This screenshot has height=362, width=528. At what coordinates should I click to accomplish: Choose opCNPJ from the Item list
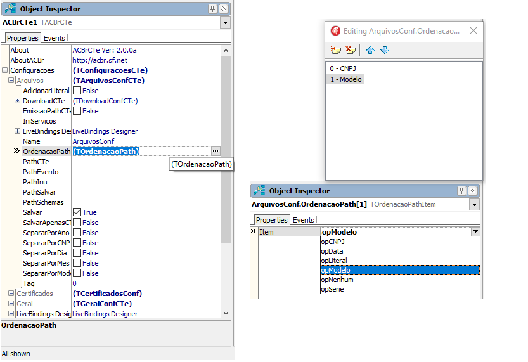click(400, 242)
